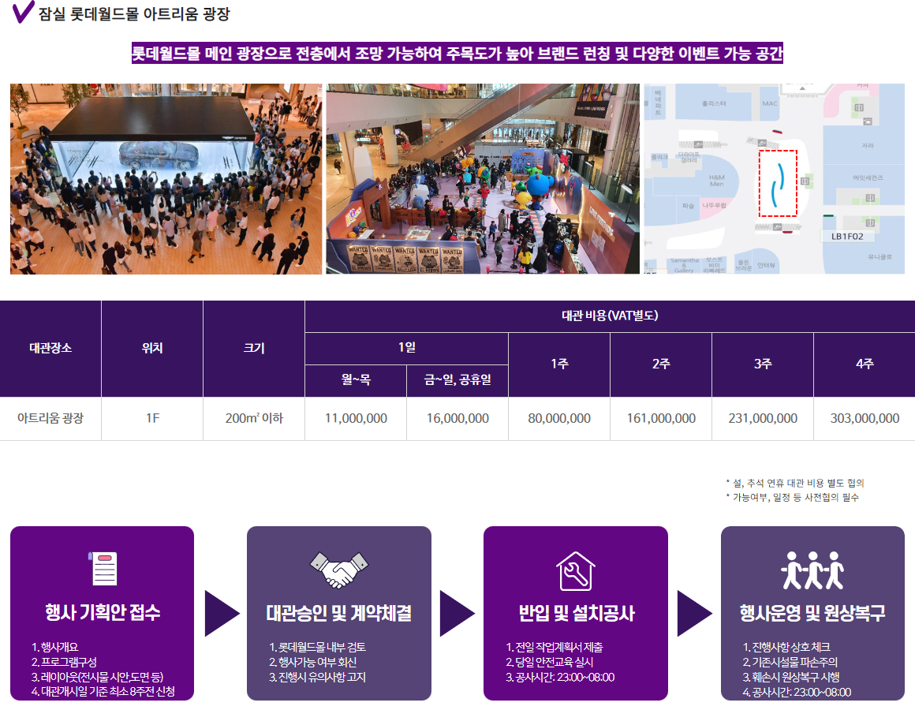Click the 11,000,000 price cell
The image size is (915, 710).
pyautogui.click(x=356, y=418)
